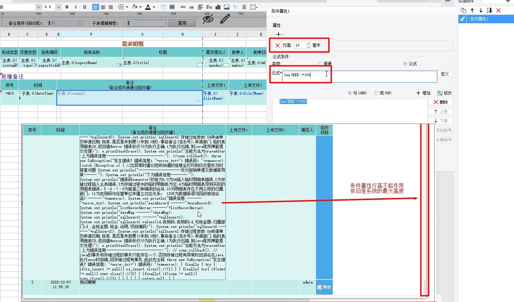The height and width of the screenshot is (302, 514).
Task: Open font name dropdown
Action: [38, 7]
